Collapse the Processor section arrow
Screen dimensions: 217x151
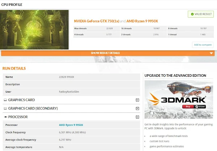tap(137, 117)
